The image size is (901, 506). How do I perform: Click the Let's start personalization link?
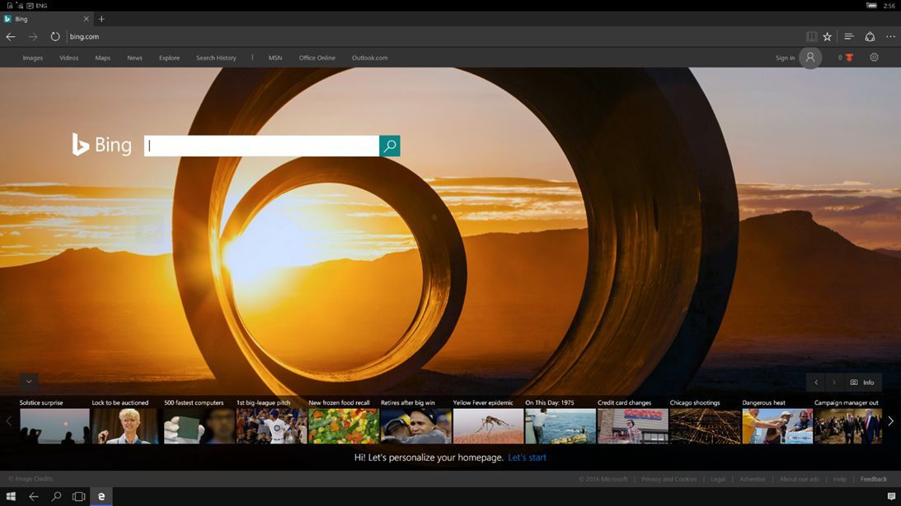click(x=527, y=457)
